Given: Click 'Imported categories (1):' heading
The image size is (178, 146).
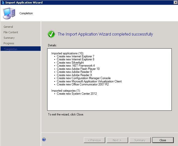Looking at the screenshot, I should pos(66,91).
